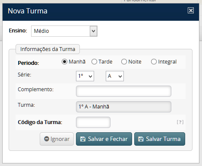This screenshot has width=202, height=166.
Task: Open the Ensino dropdown showing Médio
Action: [x=64, y=31]
